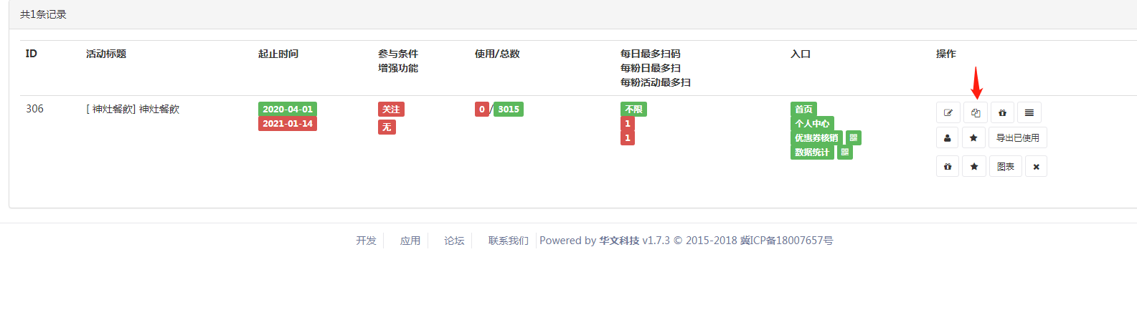Open QR code icon next to 优惠券核销
The height and width of the screenshot is (310, 1137).
click(854, 137)
